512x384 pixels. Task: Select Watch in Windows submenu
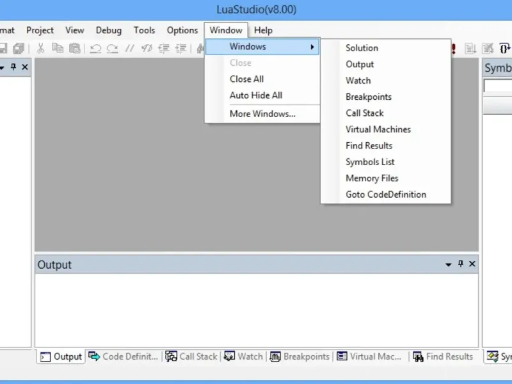click(386, 81)
